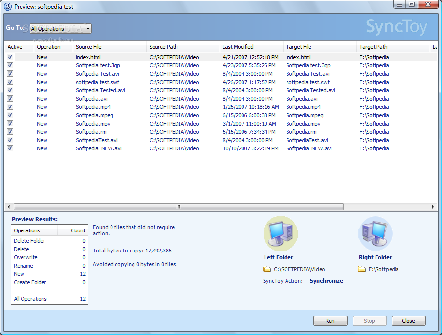Click the SyncToy icon in the title bar

(8, 6)
